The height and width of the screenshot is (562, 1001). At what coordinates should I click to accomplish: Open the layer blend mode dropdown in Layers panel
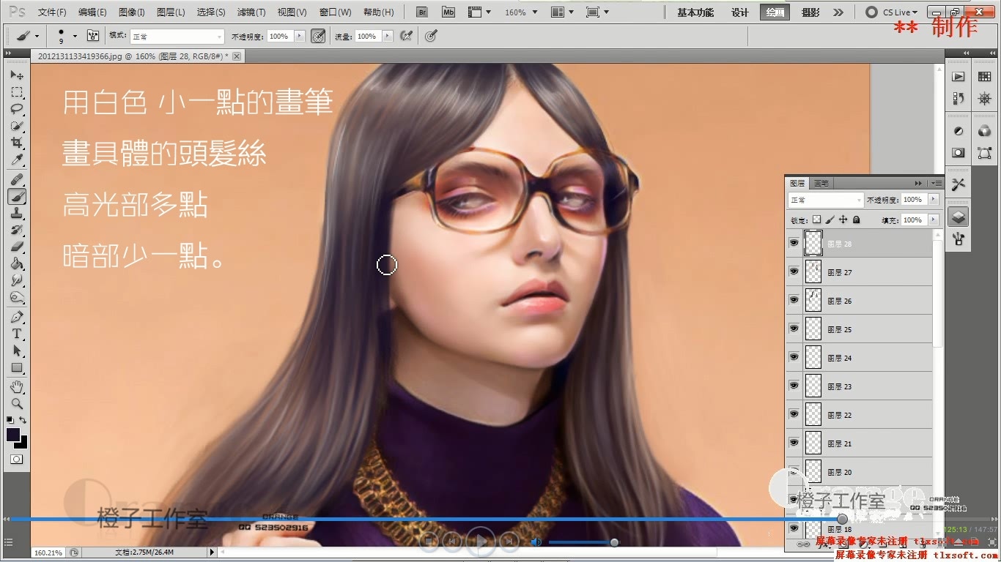(x=826, y=200)
